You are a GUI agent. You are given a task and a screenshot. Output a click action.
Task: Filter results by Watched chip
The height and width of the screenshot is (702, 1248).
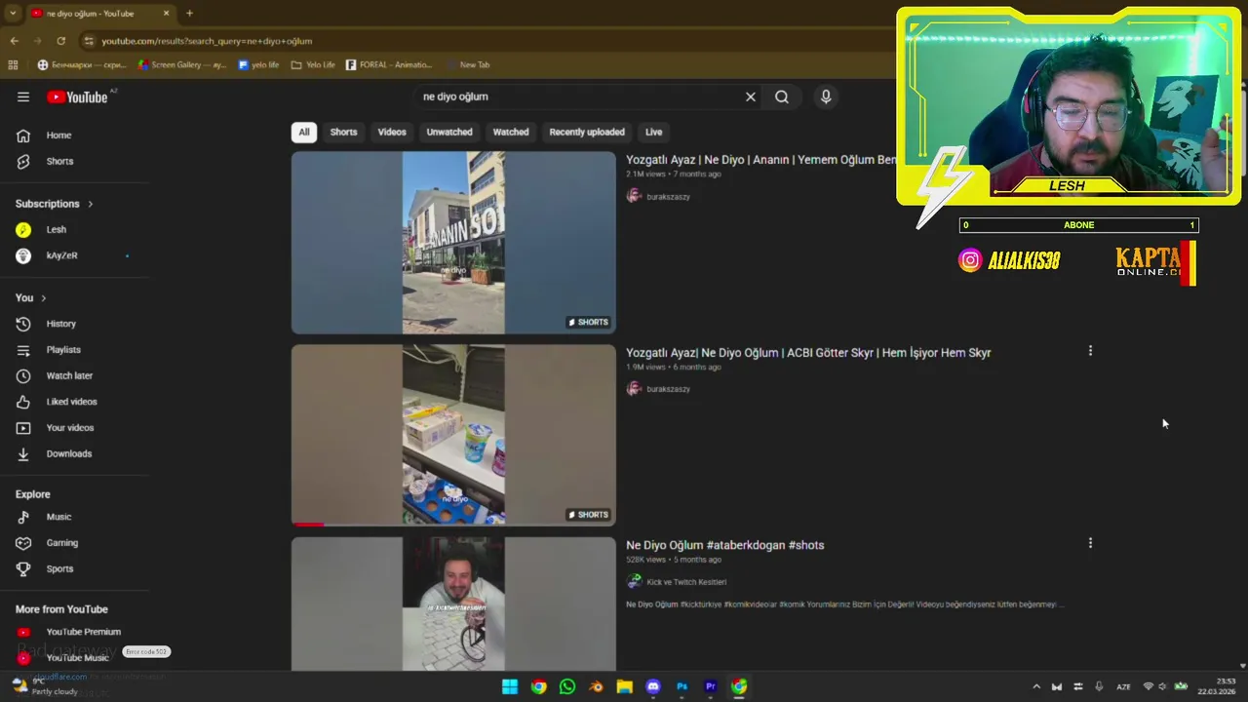[x=511, y=132]
